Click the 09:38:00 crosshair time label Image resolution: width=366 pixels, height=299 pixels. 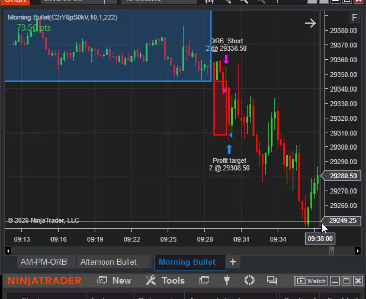[x=320, y=239]
